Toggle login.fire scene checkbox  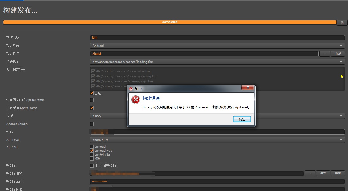click(93, 81)
